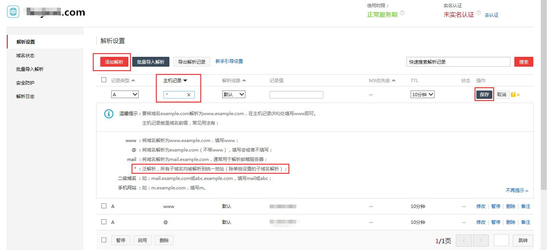The height and width of the screenshot is (250, 547).
Task: Click the yellow collapse triangle next to the help icon
Action: tap(518, 94)
